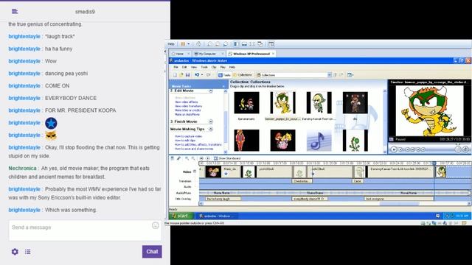Click the preview monitor seek bar
Screen dimensions: 472x265
coord(429,144)
